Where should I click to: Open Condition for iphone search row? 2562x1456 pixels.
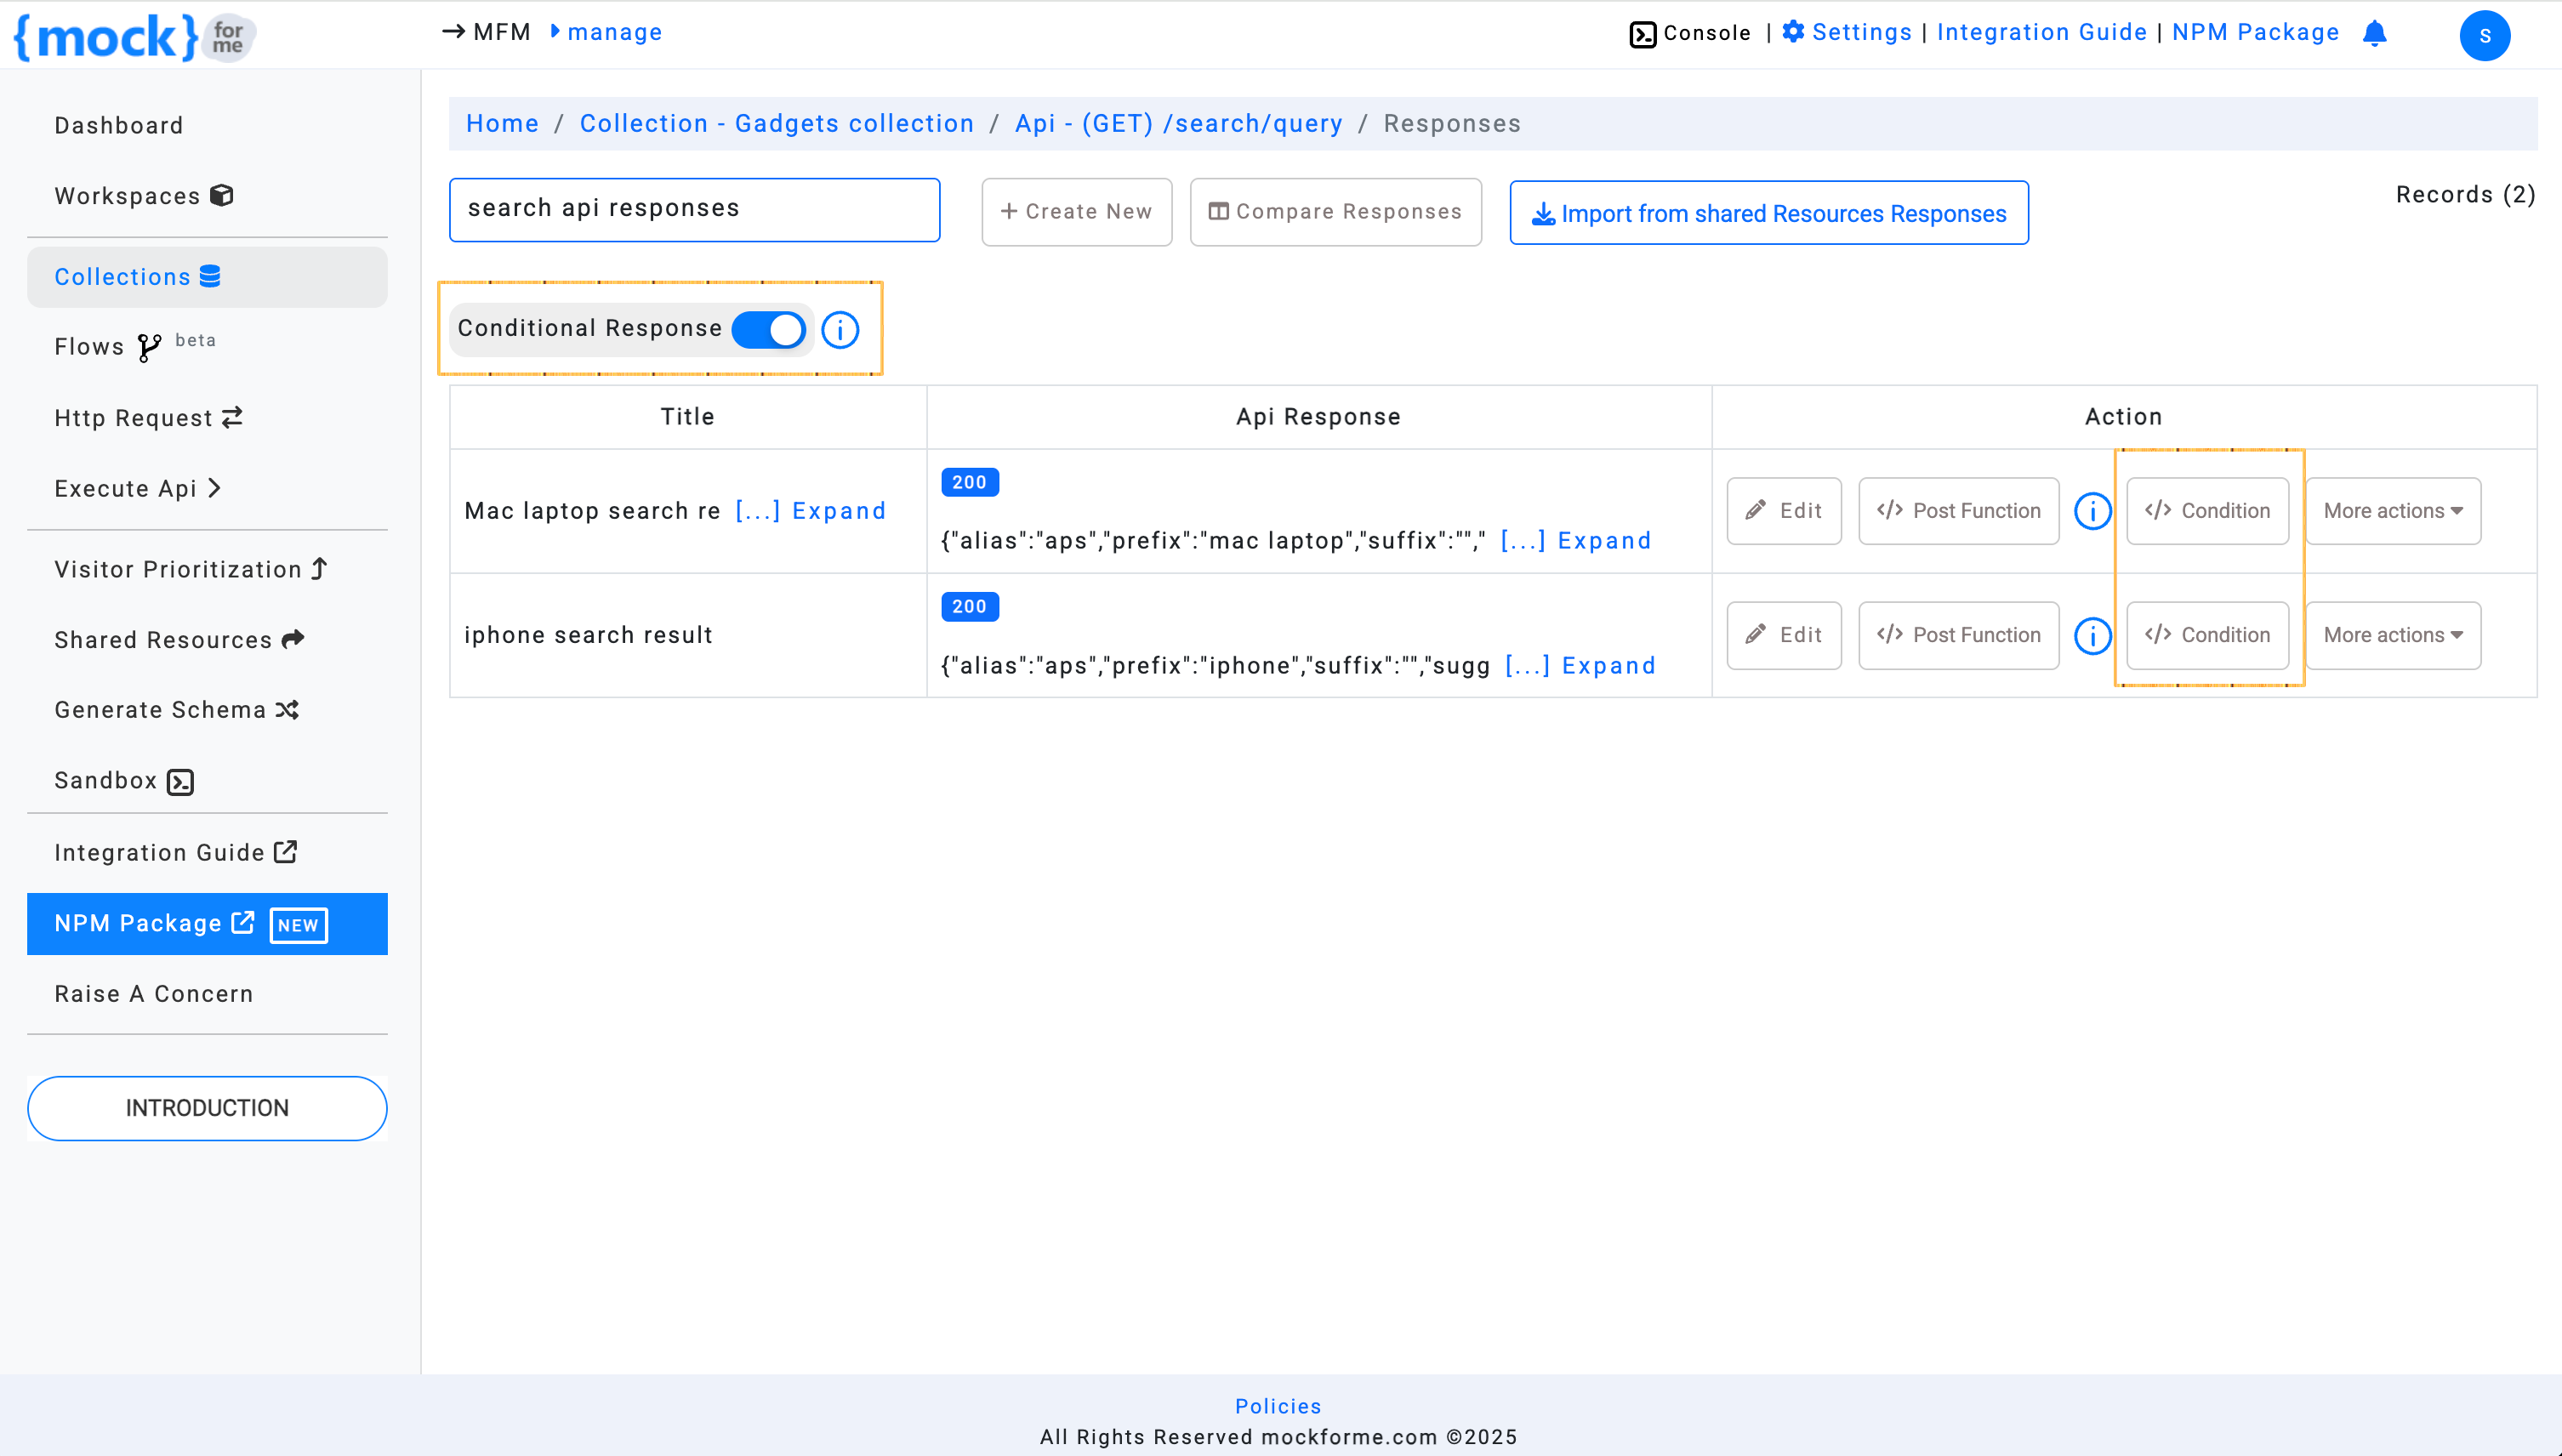click(x=2207, y=635)
